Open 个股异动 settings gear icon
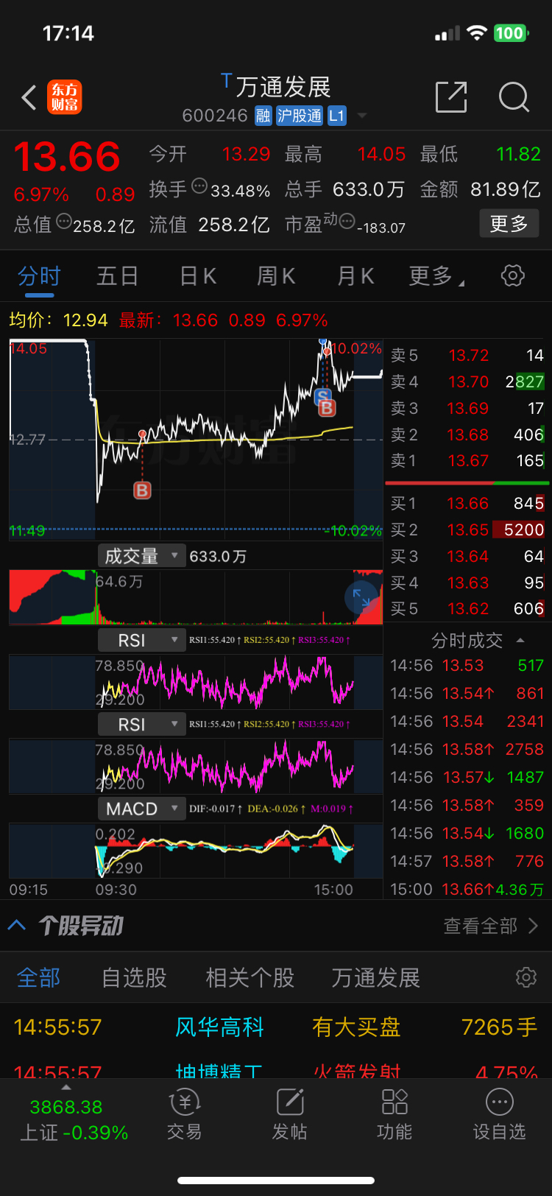This screenshot has height=1196, width=552. 526,977
